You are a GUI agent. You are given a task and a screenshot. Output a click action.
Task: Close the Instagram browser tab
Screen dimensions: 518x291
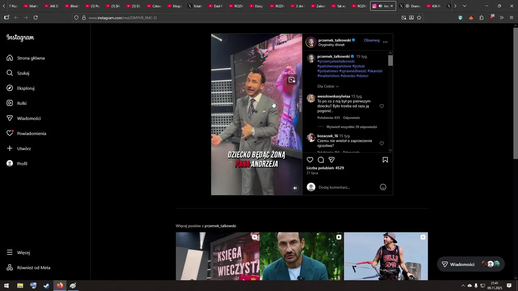[x=392, y=6]
